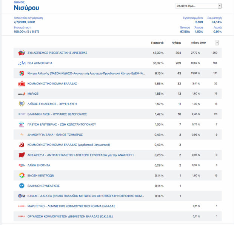Click the KKE red logo
This screenshot has width=234, height=225.
22,84
